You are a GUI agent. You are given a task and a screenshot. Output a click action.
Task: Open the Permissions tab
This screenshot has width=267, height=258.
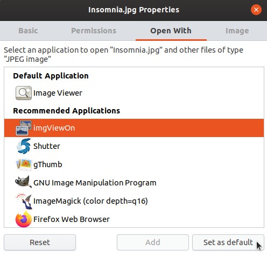(x=94, y=31)
